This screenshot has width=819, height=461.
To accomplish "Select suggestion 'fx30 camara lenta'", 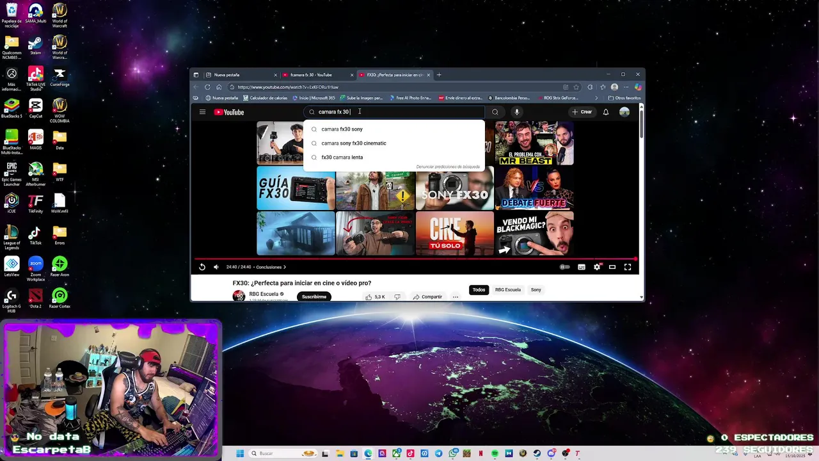I will tap(394, 158).
